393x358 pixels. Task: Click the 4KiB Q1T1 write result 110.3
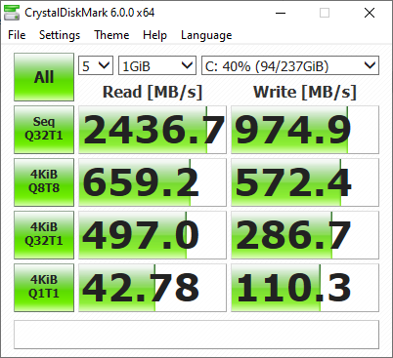305,288
